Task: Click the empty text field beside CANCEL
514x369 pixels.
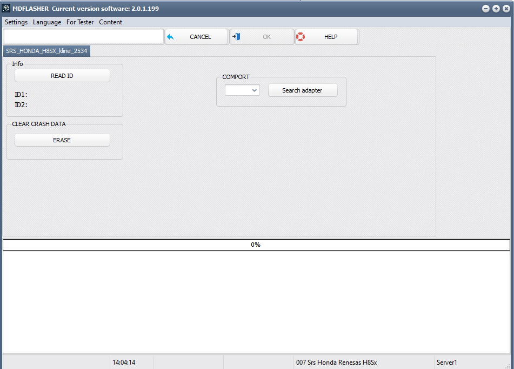Action: pyautogui.click(x=84, y=36)
